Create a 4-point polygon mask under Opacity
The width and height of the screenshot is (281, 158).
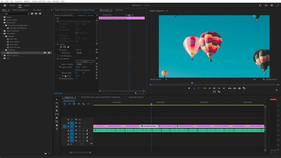point(65,47)
